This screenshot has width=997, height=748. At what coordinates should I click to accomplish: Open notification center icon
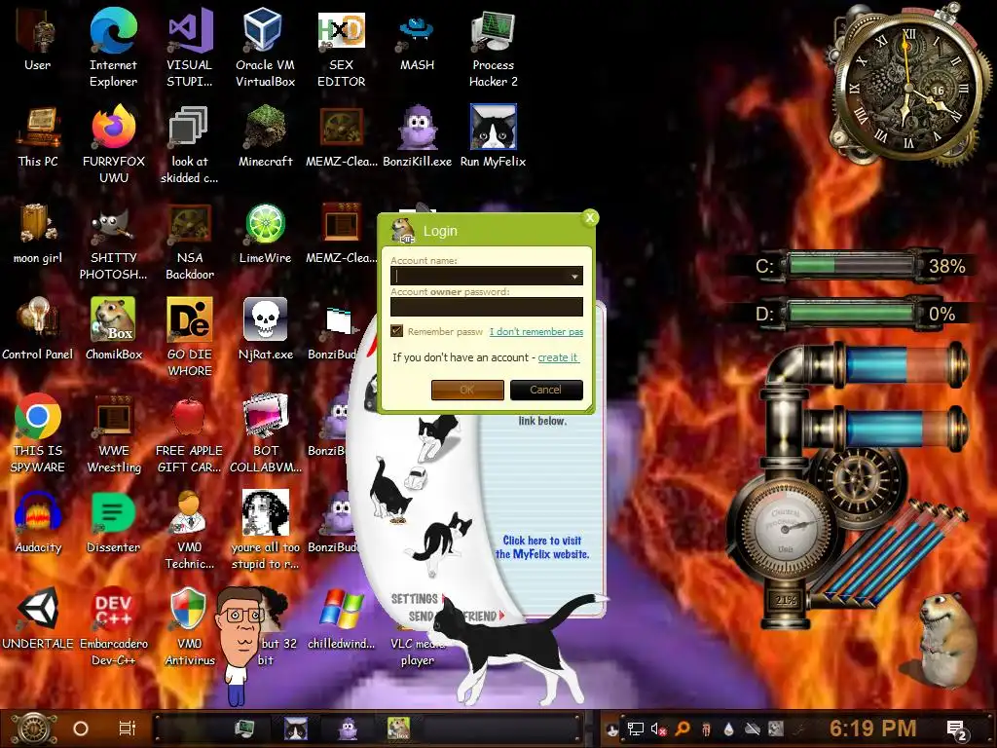click(956, 730)
